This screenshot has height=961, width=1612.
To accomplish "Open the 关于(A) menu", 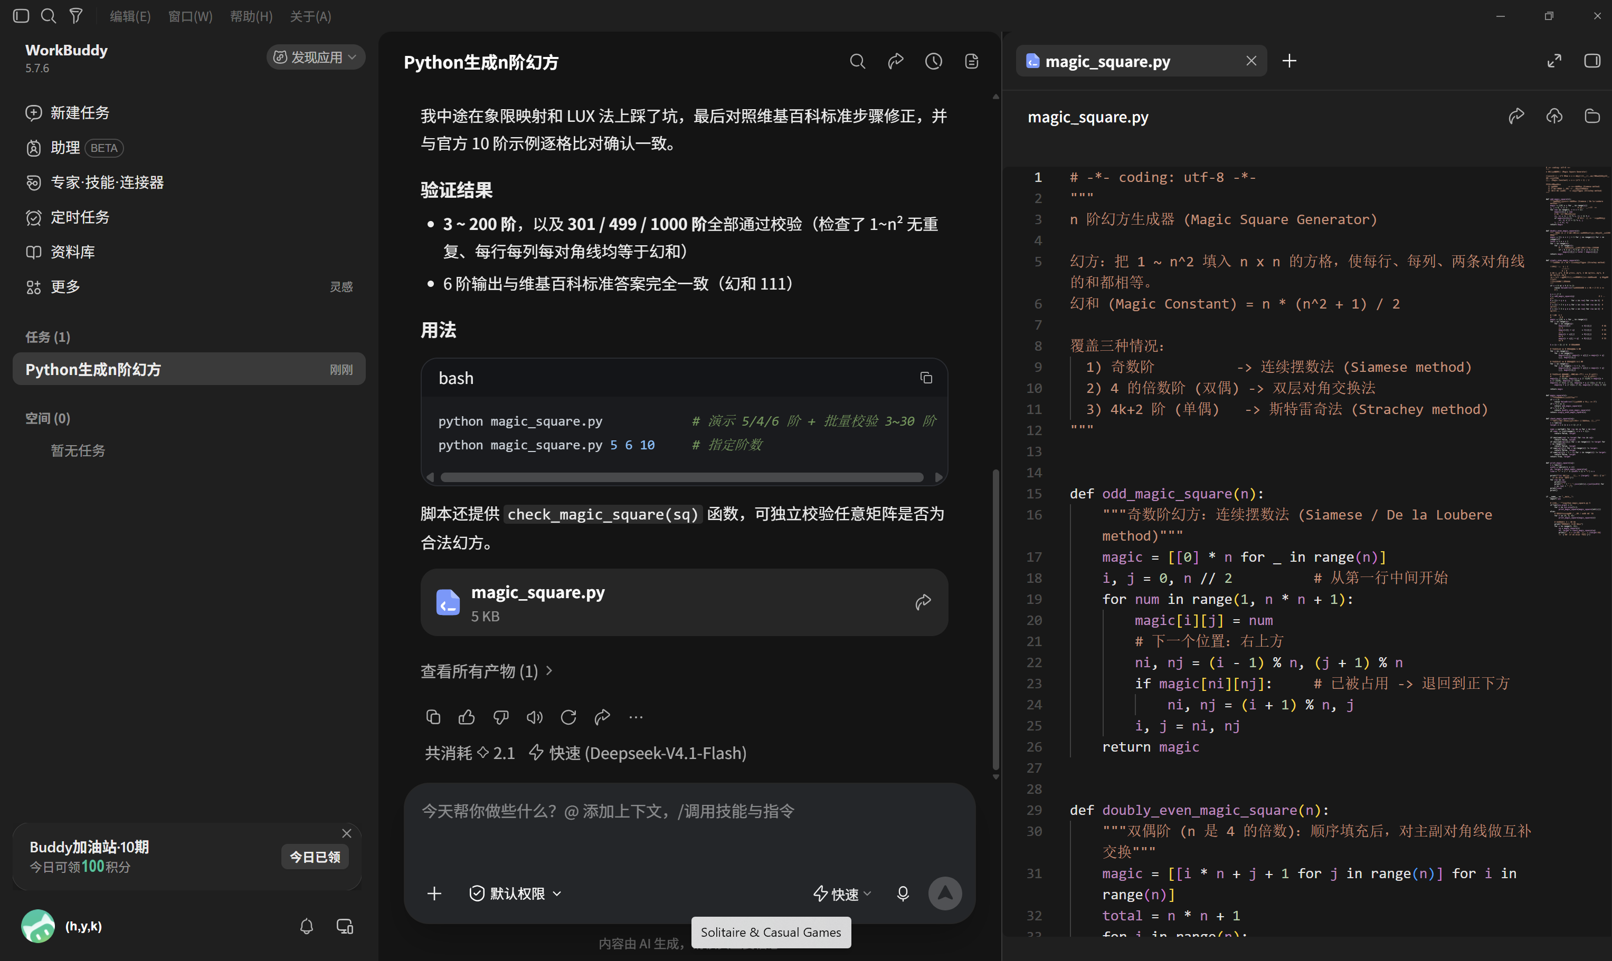I will point(310,16).
